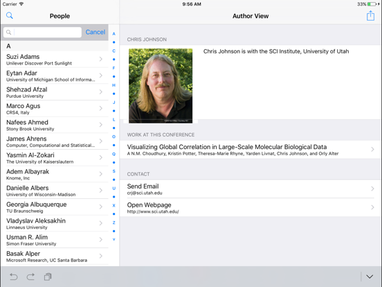Cancel the people search

click(x=95, y=32)
